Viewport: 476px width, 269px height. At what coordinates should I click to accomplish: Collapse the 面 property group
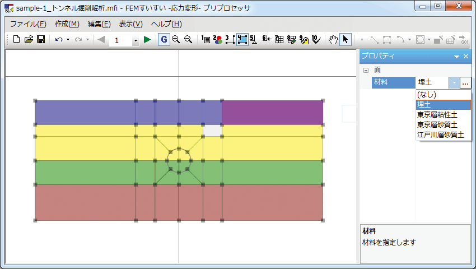[366, 70]
